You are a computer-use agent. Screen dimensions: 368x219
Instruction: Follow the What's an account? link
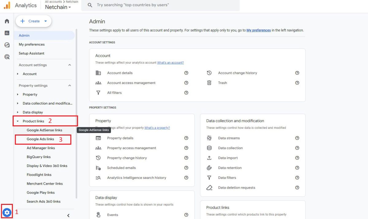point(171,63)
